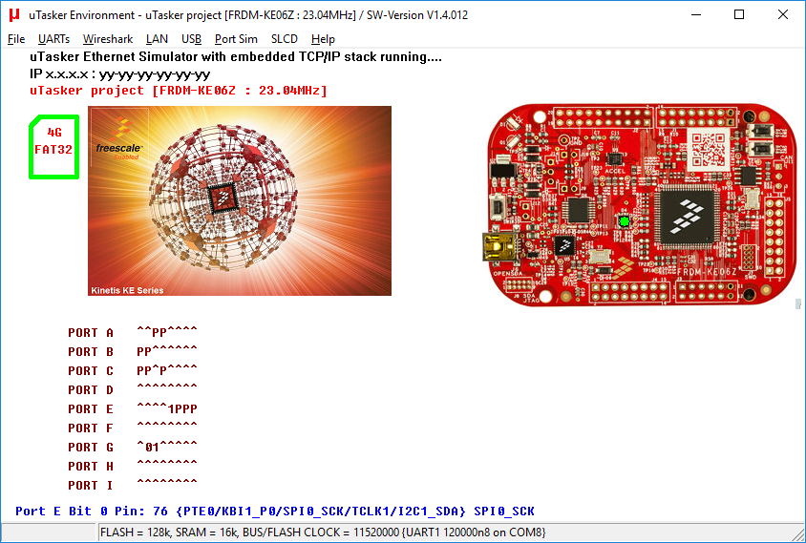The height and width of the screenshot is (543, 806).
Task: Click the green LED on the board
Action: click(x=624, y=221)
